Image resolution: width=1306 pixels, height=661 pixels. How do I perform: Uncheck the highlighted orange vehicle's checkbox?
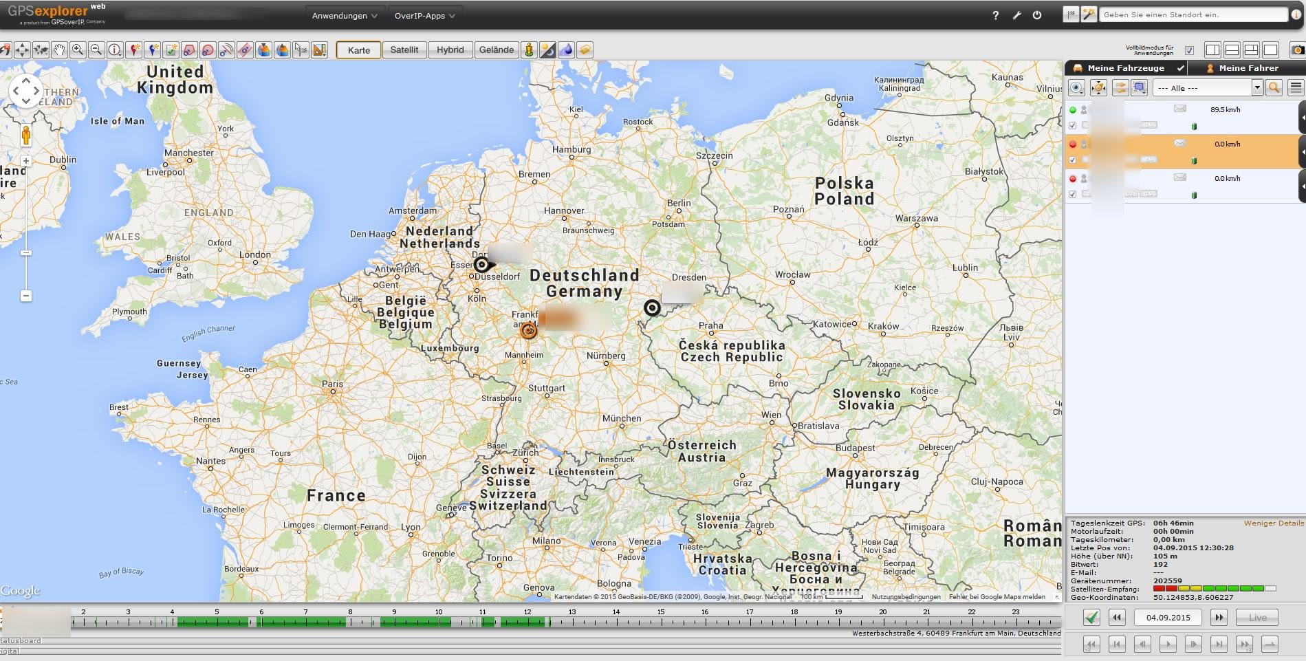click(1072, 160)
